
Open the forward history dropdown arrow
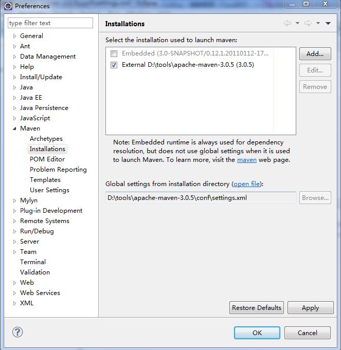pos(318,23)
